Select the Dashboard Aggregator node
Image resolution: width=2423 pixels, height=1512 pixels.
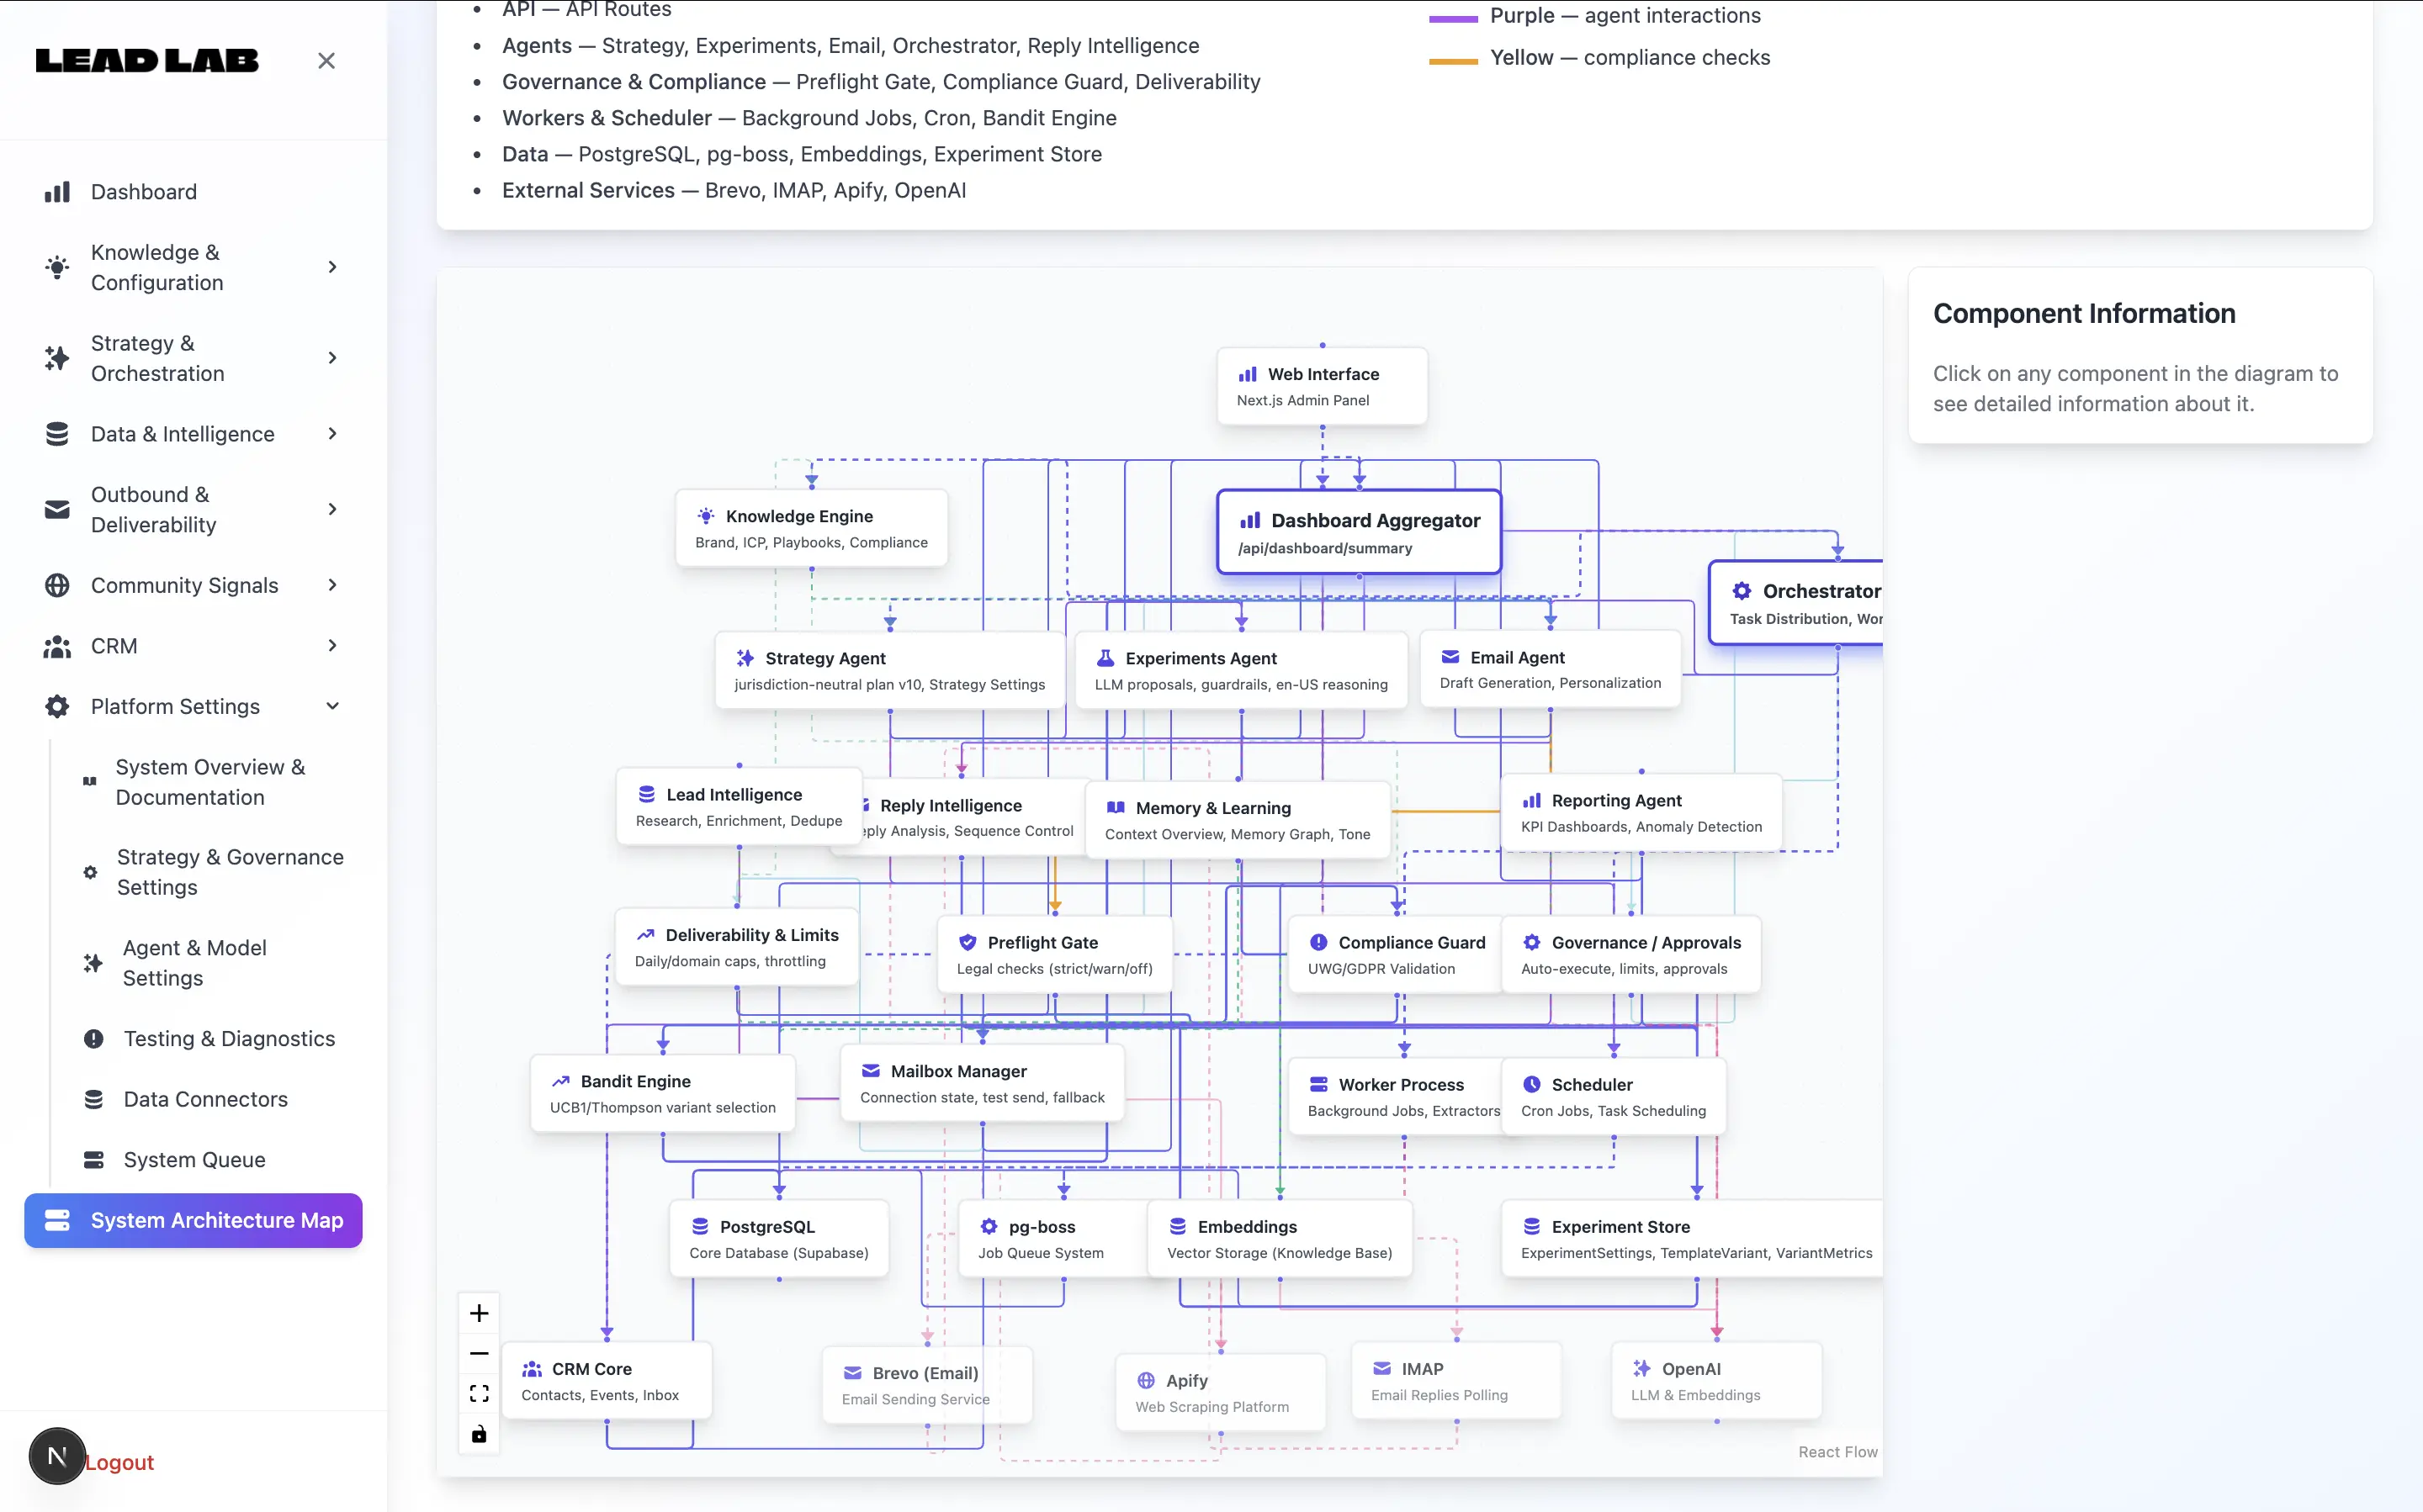pyautogui.click(x=1359, y=532)
